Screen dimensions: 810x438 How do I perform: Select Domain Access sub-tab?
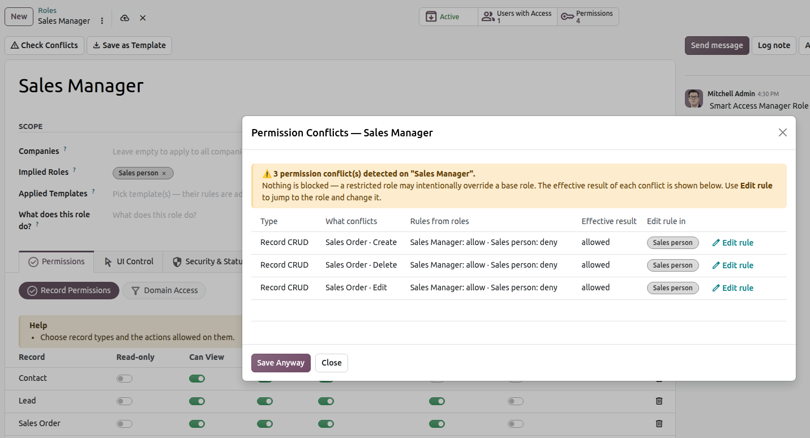click(164, 290)
